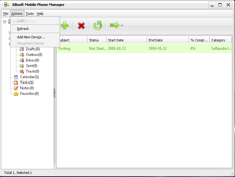Sort by the Category column header
235x177 pixels.
point(220,40)
